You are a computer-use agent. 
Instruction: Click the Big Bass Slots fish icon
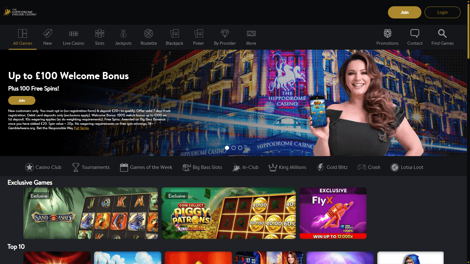187,167
